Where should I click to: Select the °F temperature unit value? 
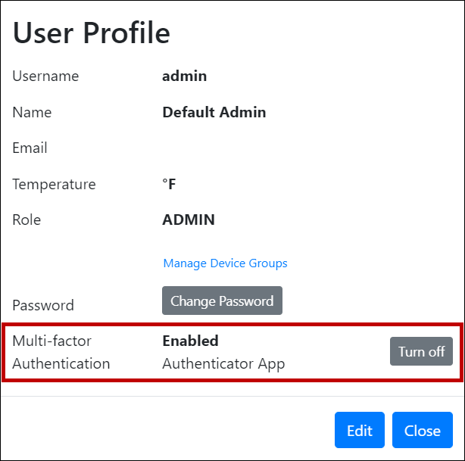click(x=169, y=184)
